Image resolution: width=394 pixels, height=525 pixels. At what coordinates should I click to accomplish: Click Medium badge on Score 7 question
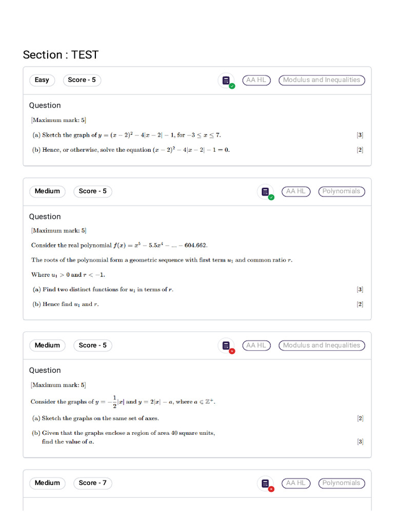47,483
